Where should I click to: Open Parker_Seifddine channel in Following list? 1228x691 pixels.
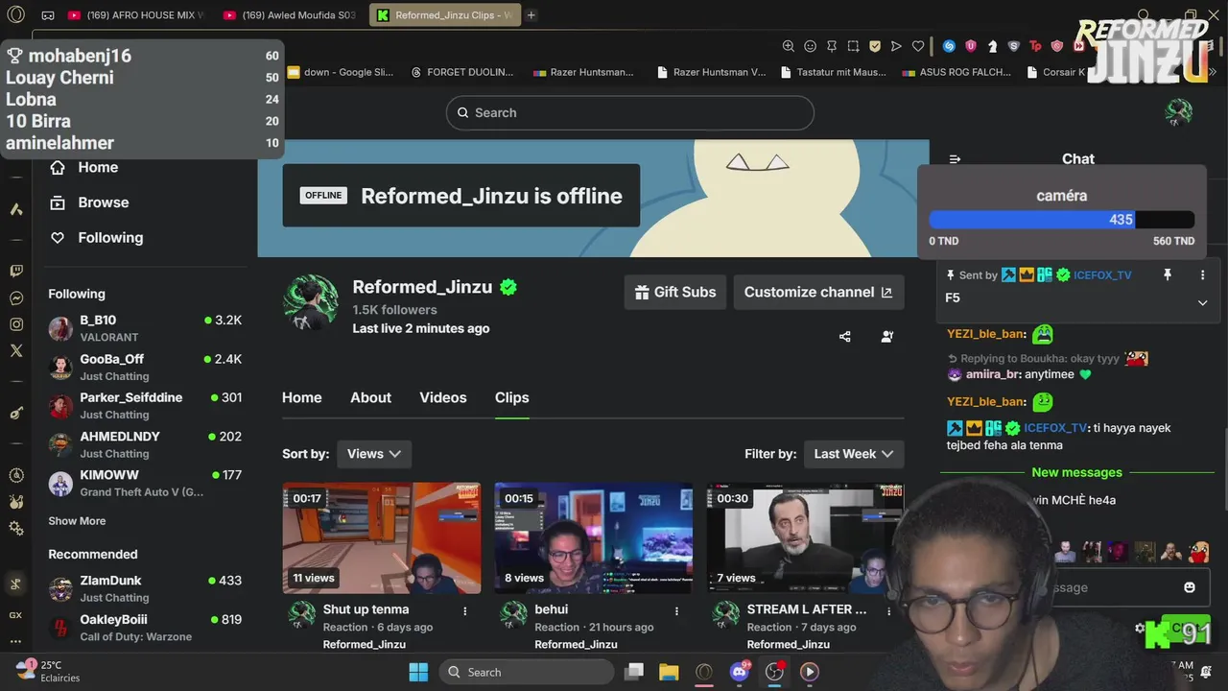[144, 405]
